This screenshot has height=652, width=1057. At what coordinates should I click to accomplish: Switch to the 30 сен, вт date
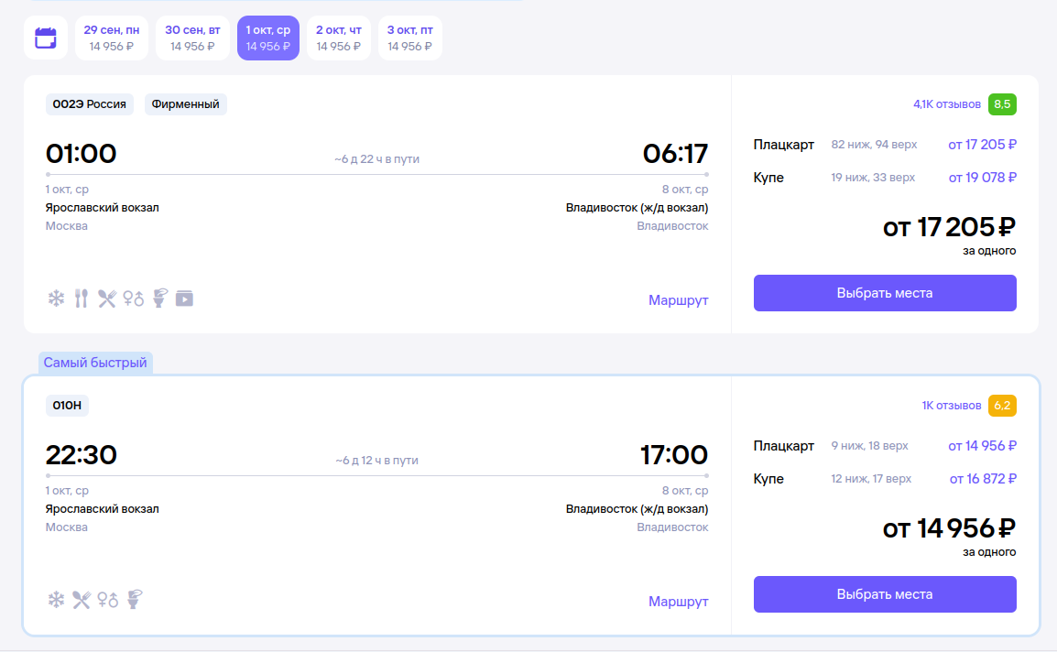pyautogui.click(x=192, y=38)
